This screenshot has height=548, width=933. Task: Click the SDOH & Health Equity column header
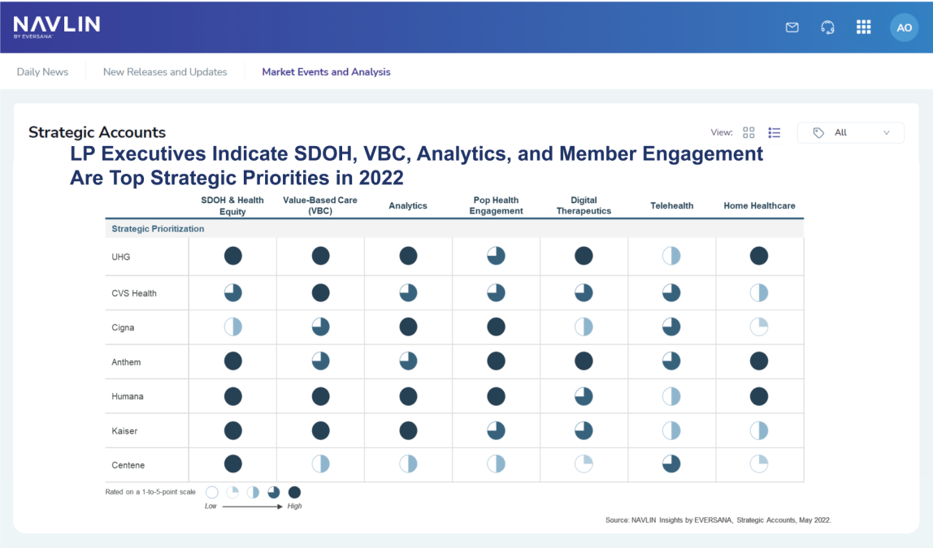[232, 205]
